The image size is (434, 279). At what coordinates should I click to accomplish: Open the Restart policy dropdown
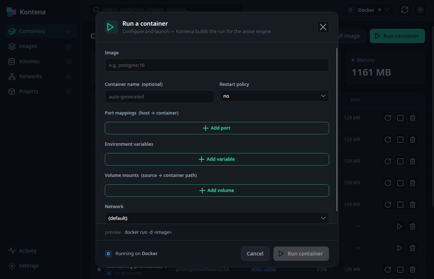(x=274, y=96)
